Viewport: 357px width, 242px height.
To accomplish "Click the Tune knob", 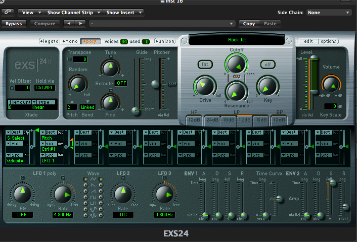I will tap(110, 68).
